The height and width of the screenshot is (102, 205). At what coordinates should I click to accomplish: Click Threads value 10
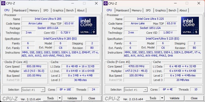[196, 90]
